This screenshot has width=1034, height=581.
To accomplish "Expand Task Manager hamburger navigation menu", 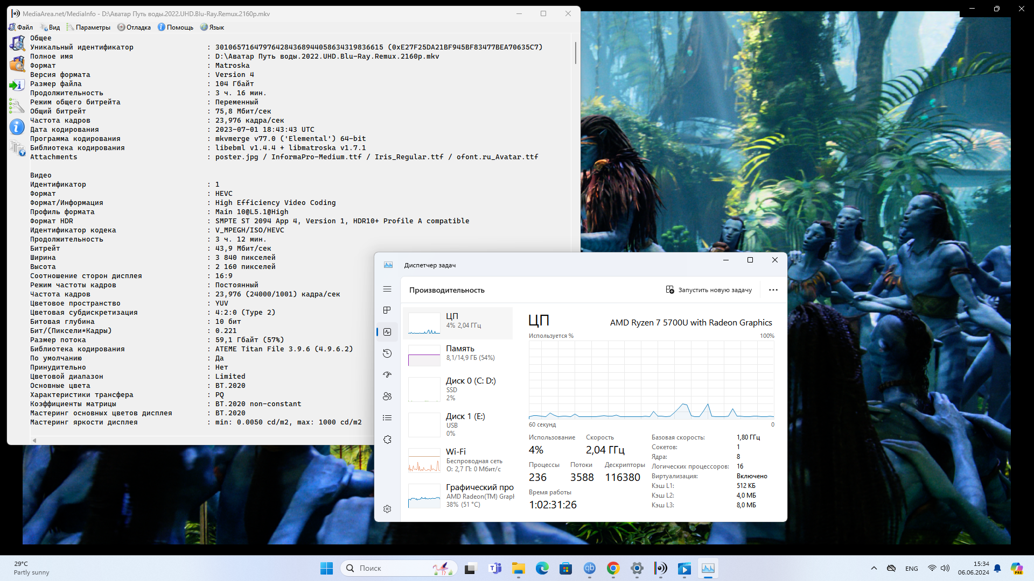I will 387,289.
